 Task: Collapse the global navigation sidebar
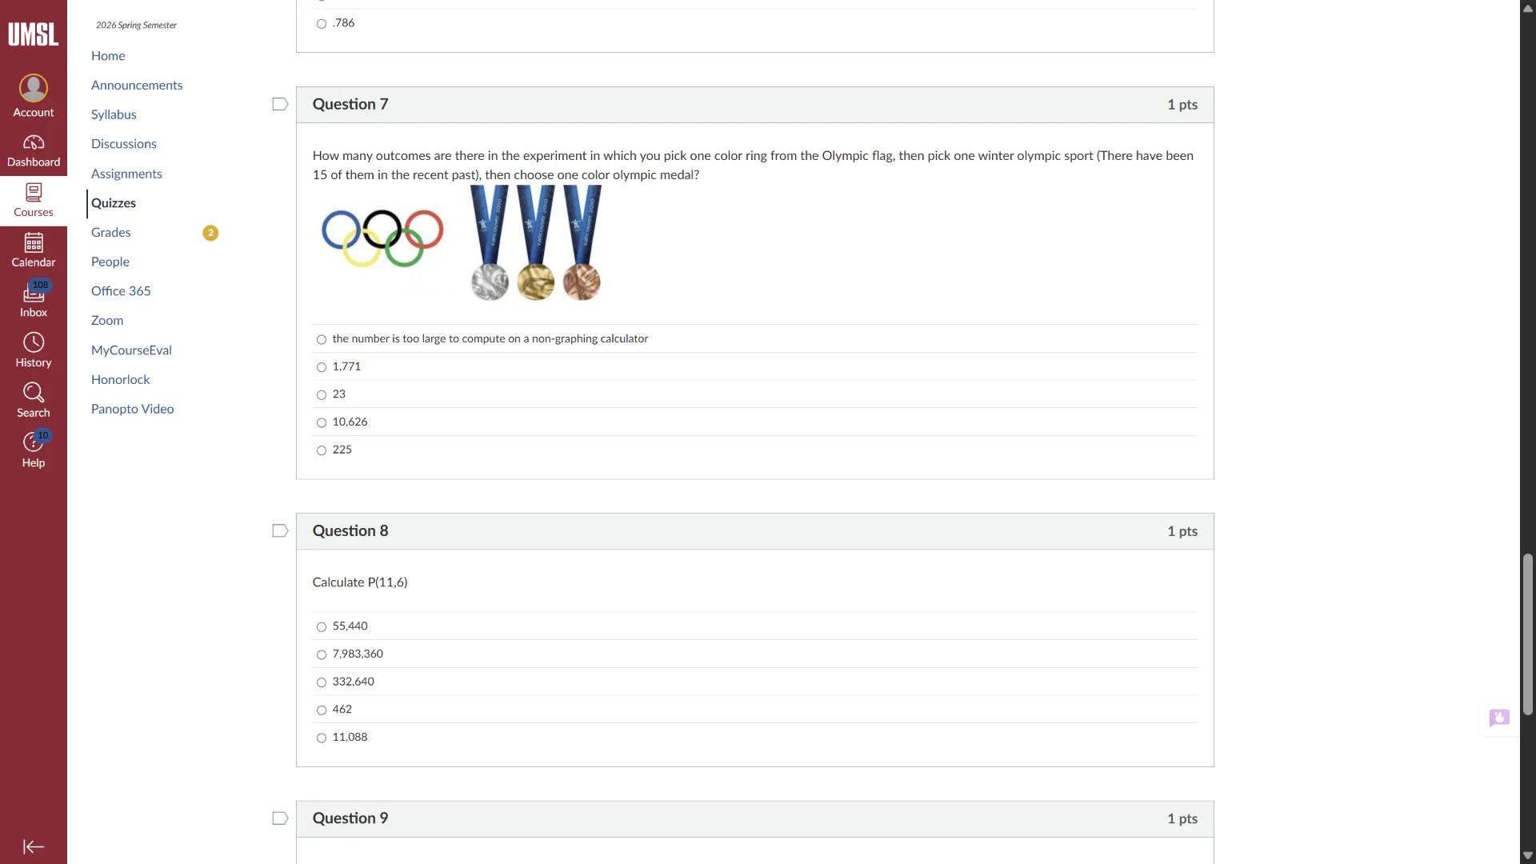[x=34, y=846]
